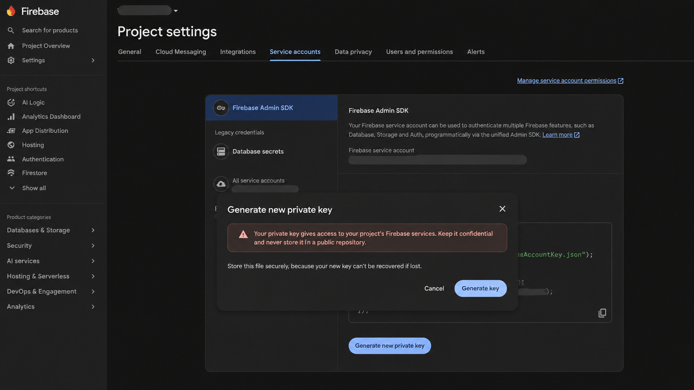Image resolution: width=694 pixels, height=390 pixels.
Task: Click the Search for products field
Action: coord(50,30)
